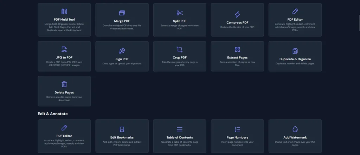Image resolution: width=360 pixels, height=155 pixels.
Task: Click the Page Numbers numbered list icon
Action: click(x=237, y=129)
